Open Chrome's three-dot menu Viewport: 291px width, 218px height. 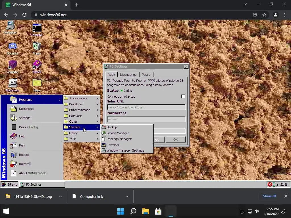pyautogui.click(x=285, y=15)
